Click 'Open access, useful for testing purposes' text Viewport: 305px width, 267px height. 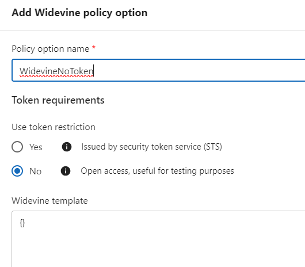tap(157, 171)
